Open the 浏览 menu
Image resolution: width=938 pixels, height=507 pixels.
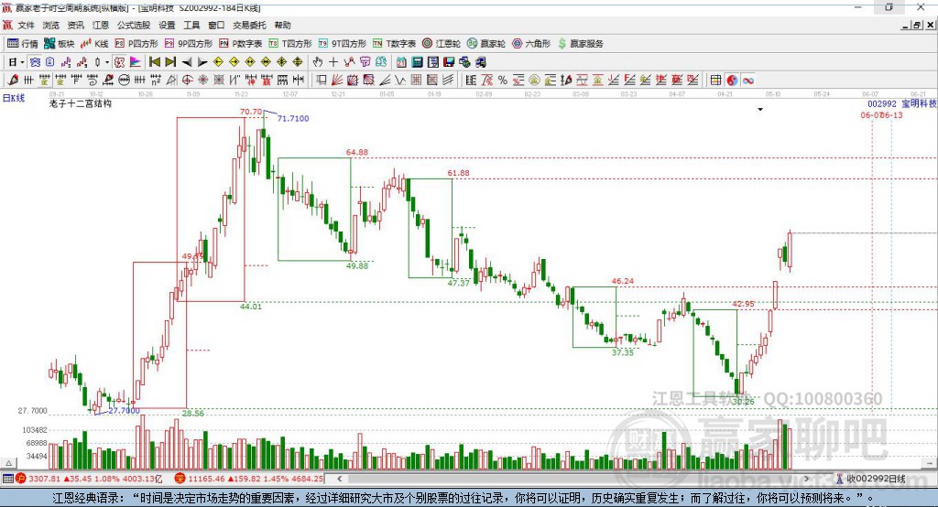(x=51, y=25)
